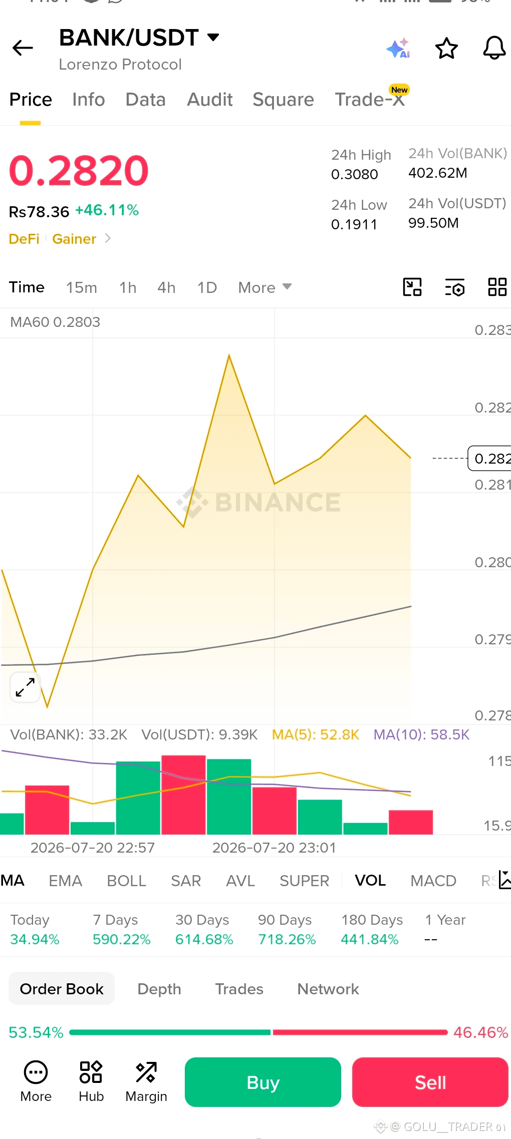Tap the main price 0.2820

79,171
